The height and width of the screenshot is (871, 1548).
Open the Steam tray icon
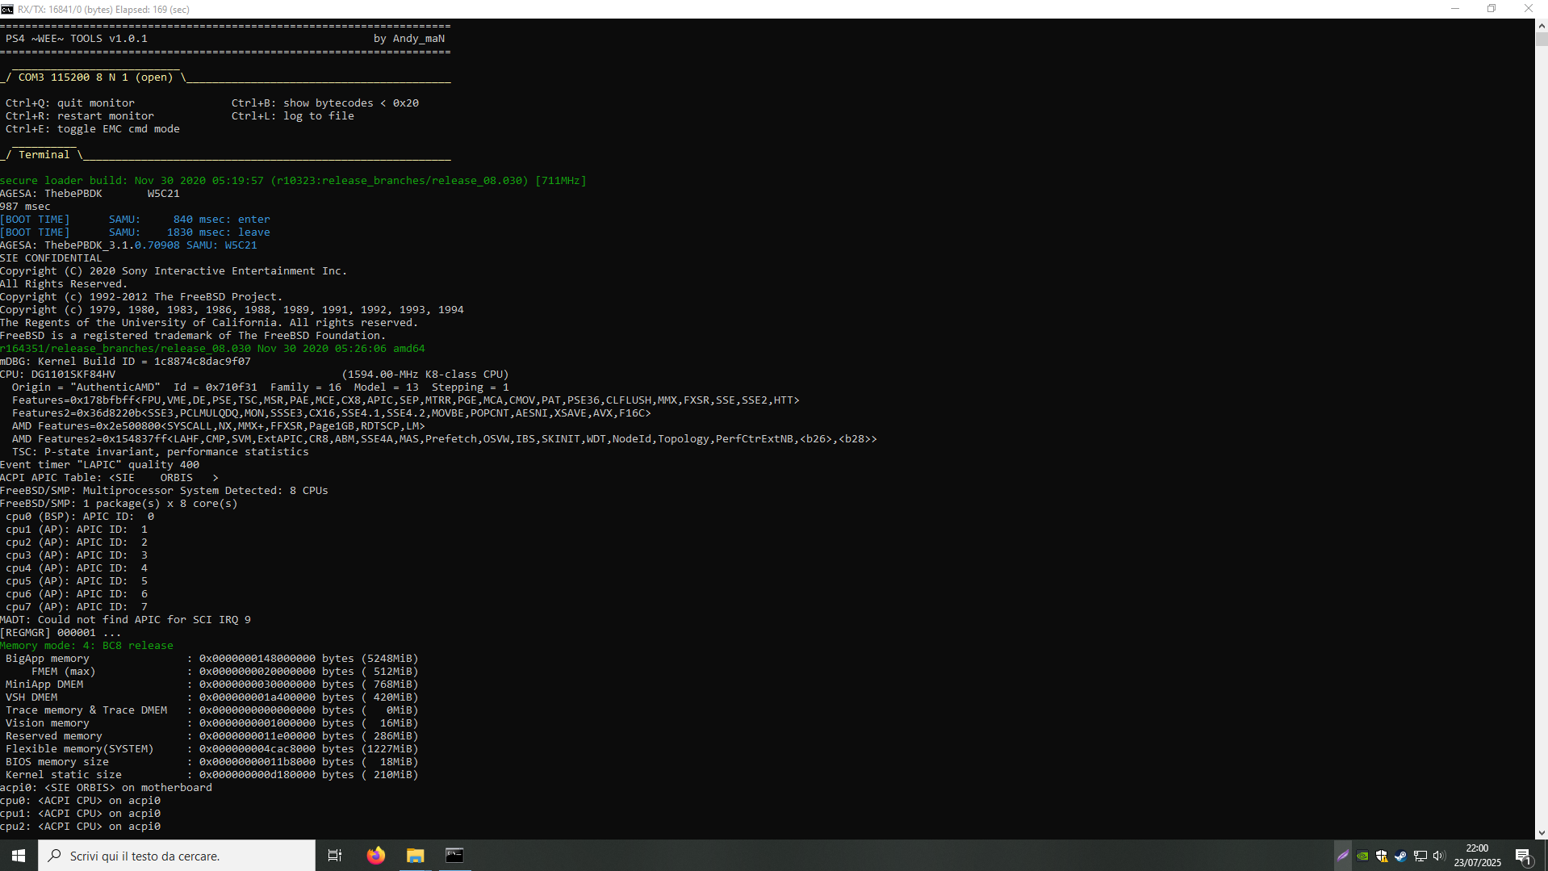(1400, 856)
